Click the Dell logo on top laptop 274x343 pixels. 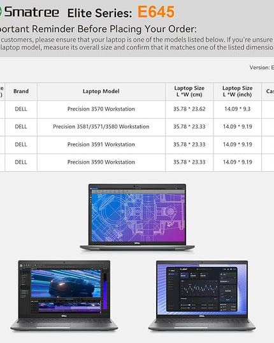click(137, 243)
